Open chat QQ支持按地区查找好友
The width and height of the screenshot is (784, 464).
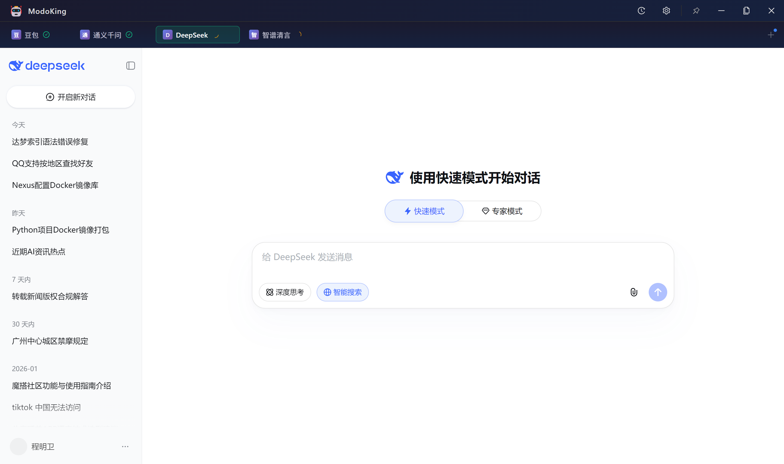71,164
